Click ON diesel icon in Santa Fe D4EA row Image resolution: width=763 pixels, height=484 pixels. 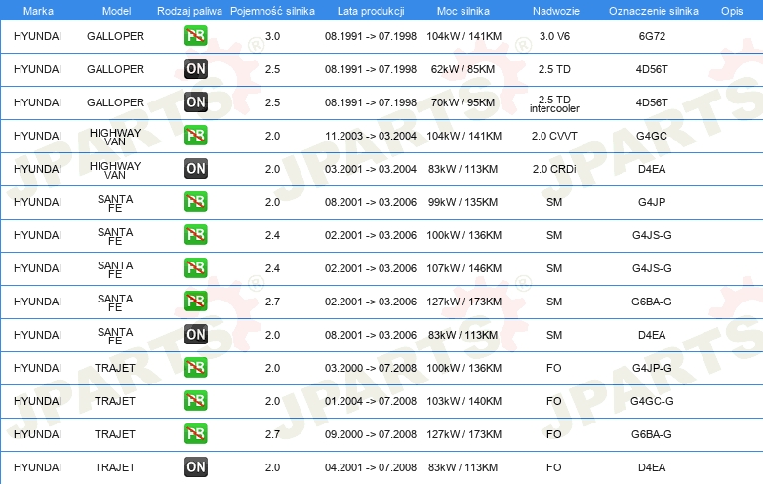[x=195, y=335]
